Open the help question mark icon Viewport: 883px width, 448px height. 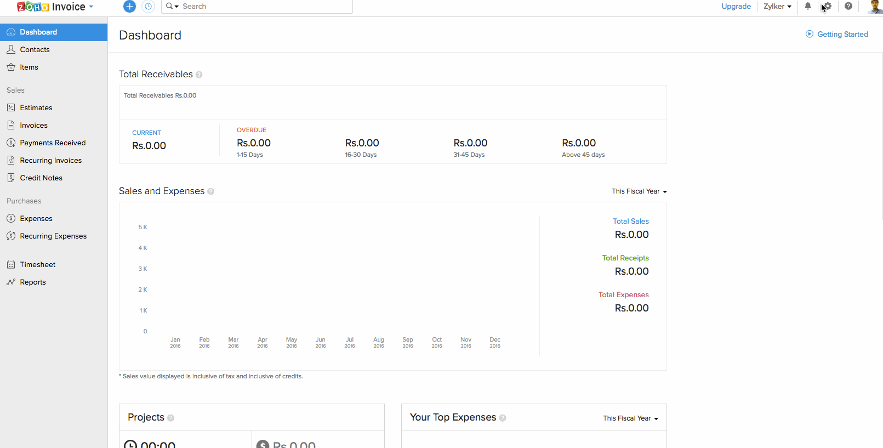coord(848,6)
